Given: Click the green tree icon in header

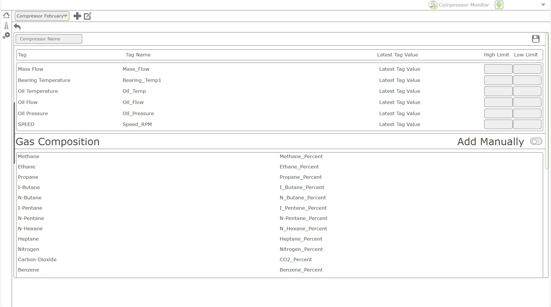Looking at the screenshot, I should [499, 5].
